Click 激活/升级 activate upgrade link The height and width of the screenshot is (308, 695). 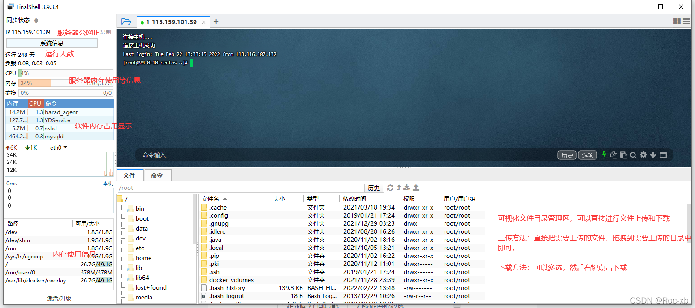click(x=59, y=298)
